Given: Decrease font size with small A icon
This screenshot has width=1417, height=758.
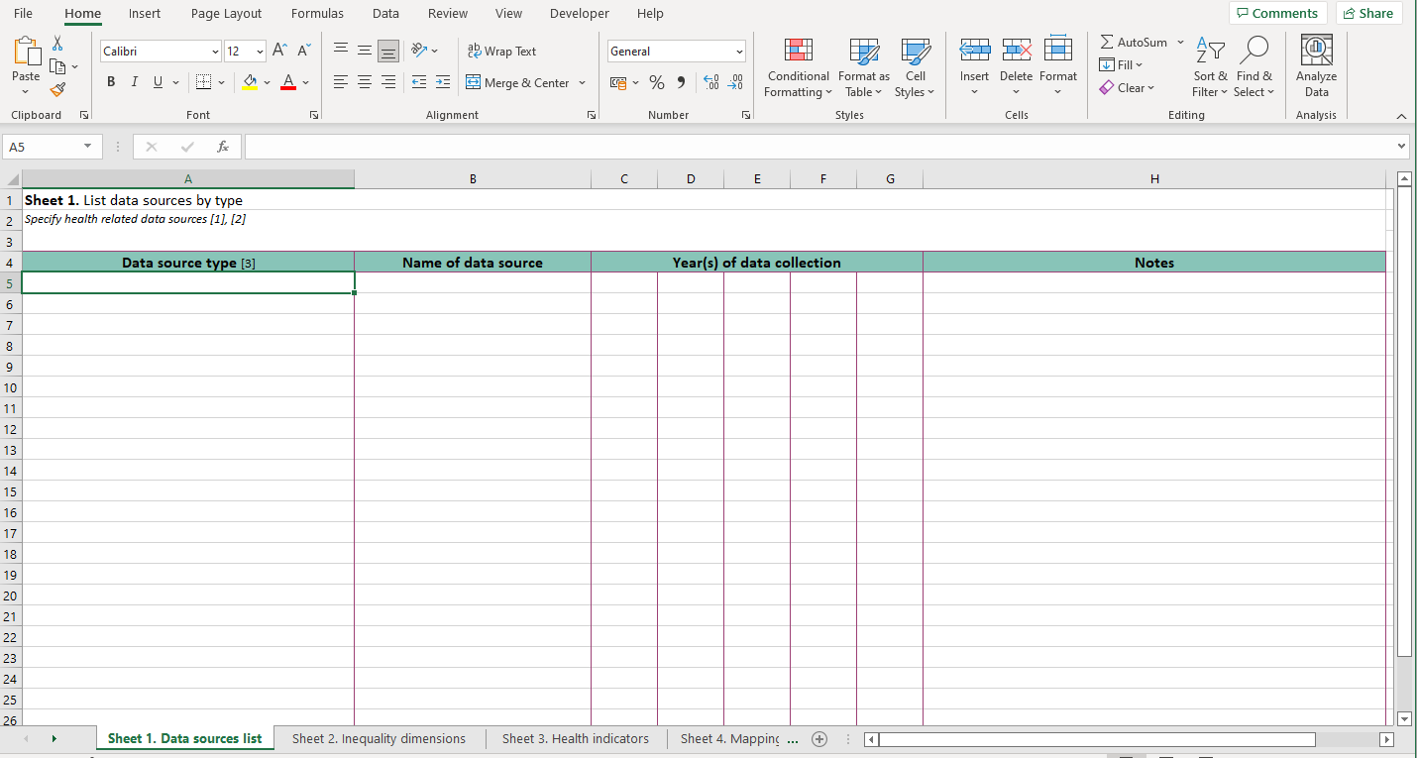Looking at the screenshot, I should (304, 51).
